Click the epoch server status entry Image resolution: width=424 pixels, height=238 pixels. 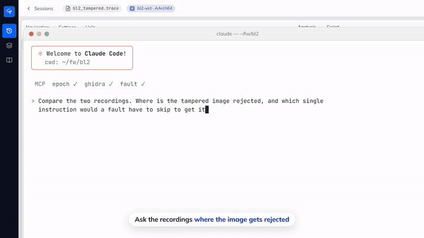pyautogui.click(x=65, y=84)
